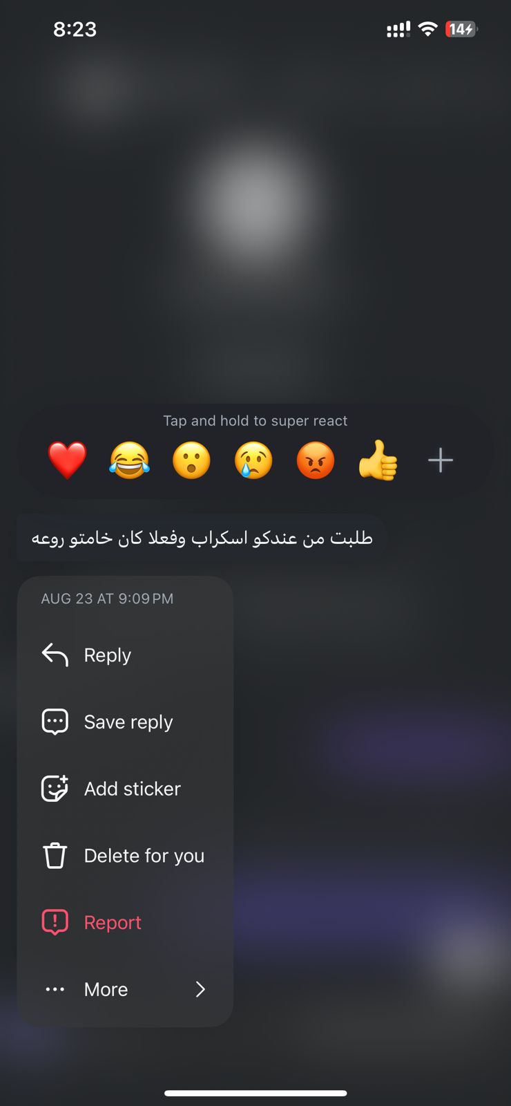Choose Delete for you from the menu
The height and width of the screenshot is (1106, 511).
tap(125, 855)
